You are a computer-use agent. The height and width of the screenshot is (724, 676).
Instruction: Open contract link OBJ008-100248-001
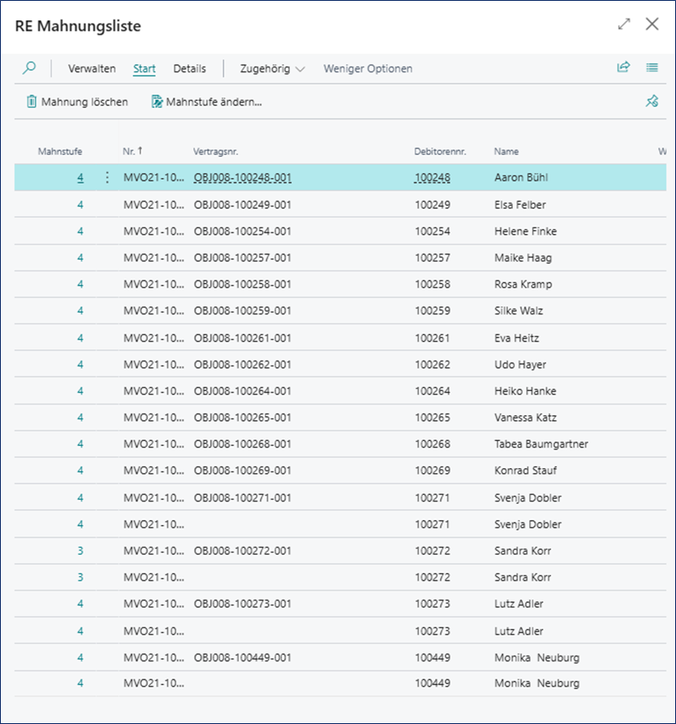tap(242, 177)
